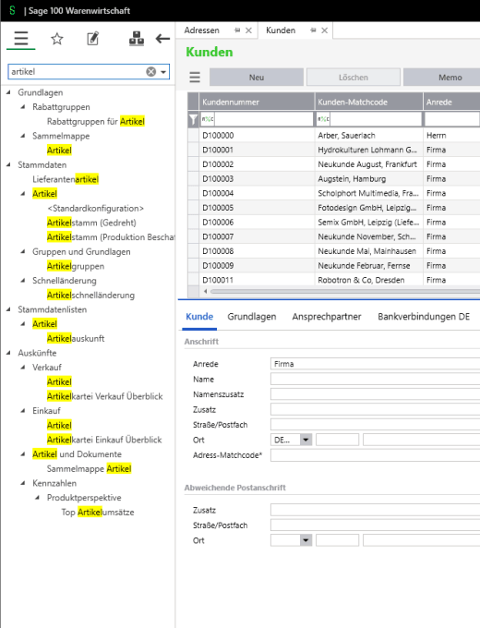Click the Kundennummer filter input
This screenshot has height=628, width=480.
point(263,119)
